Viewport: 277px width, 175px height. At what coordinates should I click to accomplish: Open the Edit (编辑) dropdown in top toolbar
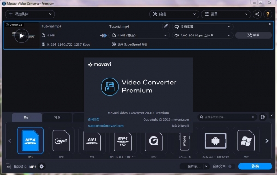point(174,14)
